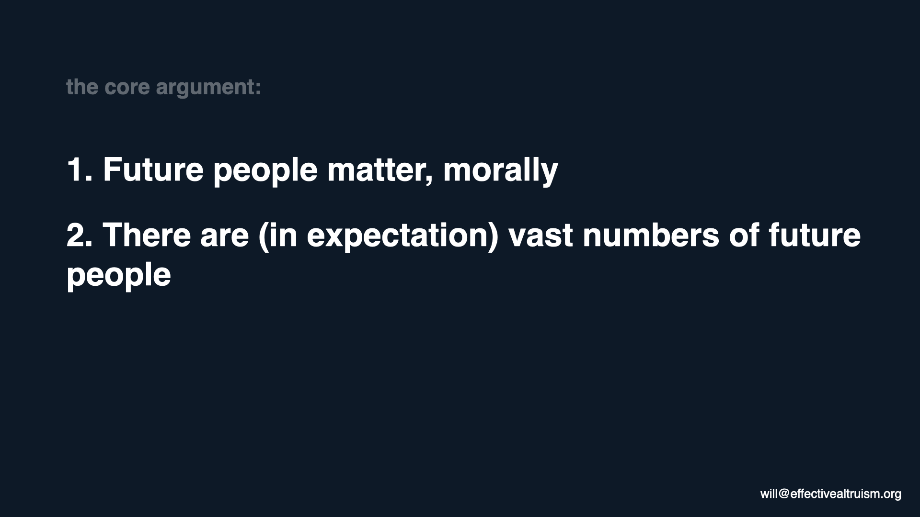Screen dimensions: 920x517
Task: Click the word 'numbers' in point two
Action: pyautogui.click(x=651, y=235)
